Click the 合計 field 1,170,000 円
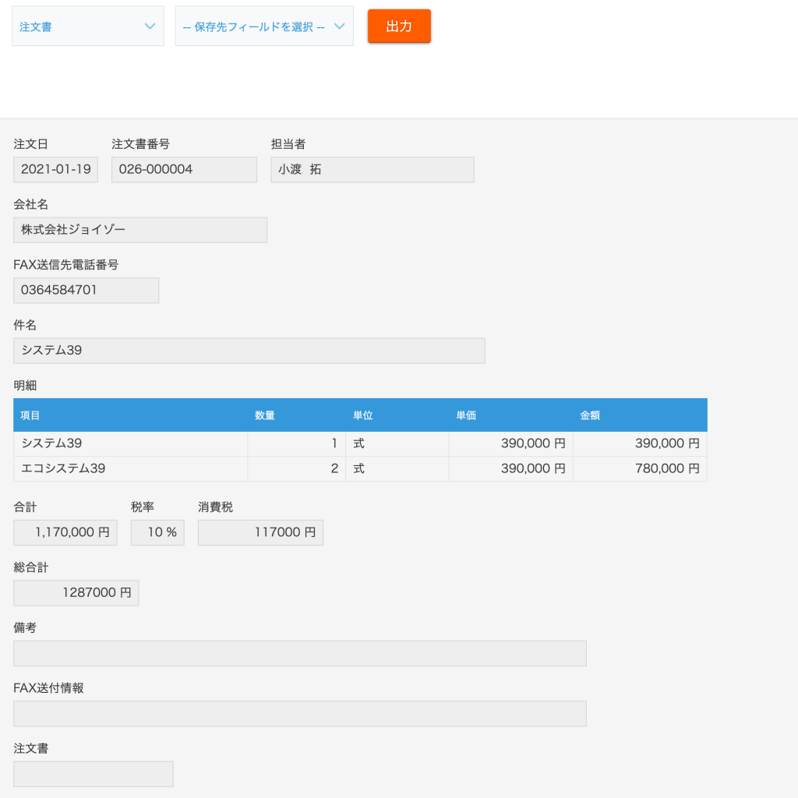798x798 pixels. (x=65, y=533)
